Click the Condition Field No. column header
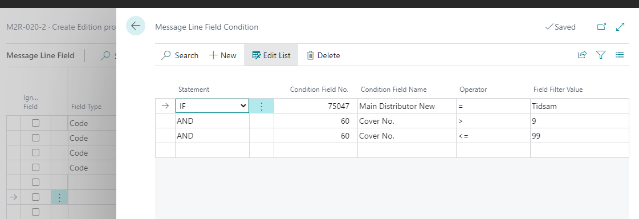639x219 pixels. pos(319,90)
